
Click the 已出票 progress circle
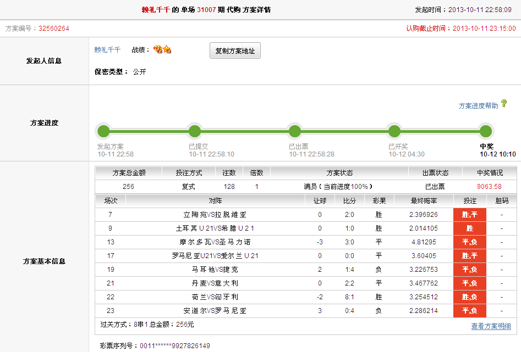(x=295, y=131)
